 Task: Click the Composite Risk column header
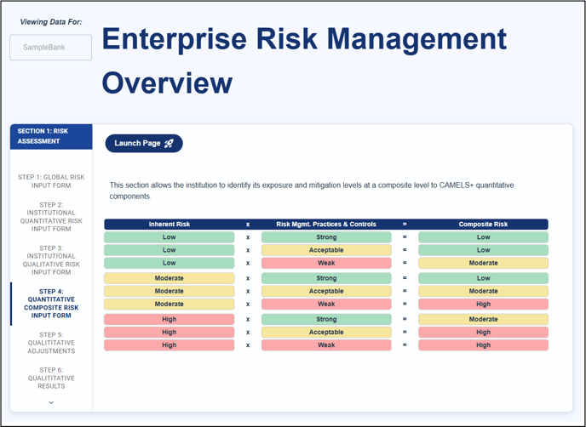pos(483,225)
